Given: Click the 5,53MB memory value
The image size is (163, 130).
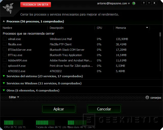Looking at the screenshot, I should pos(120,66).
